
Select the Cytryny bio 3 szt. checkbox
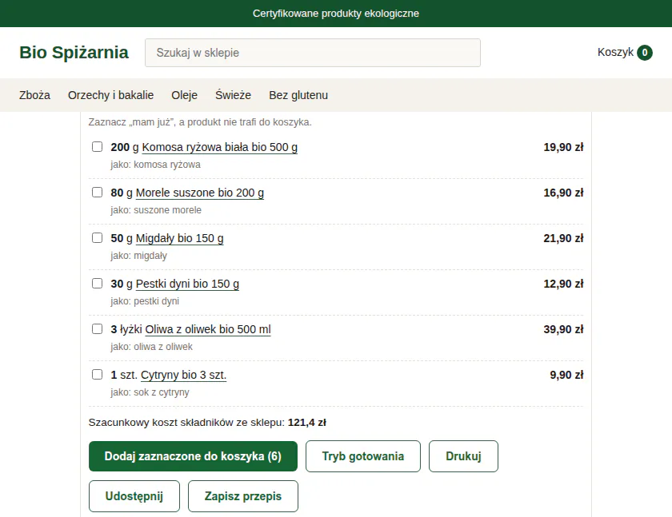[98, 375]
